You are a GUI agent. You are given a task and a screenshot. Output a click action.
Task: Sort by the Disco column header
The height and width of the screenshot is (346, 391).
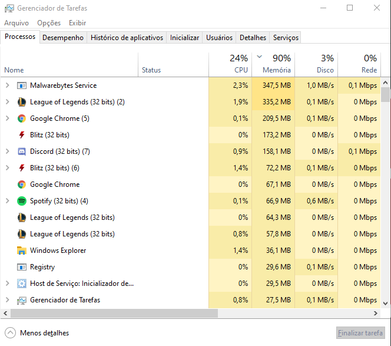coord(316,65)
